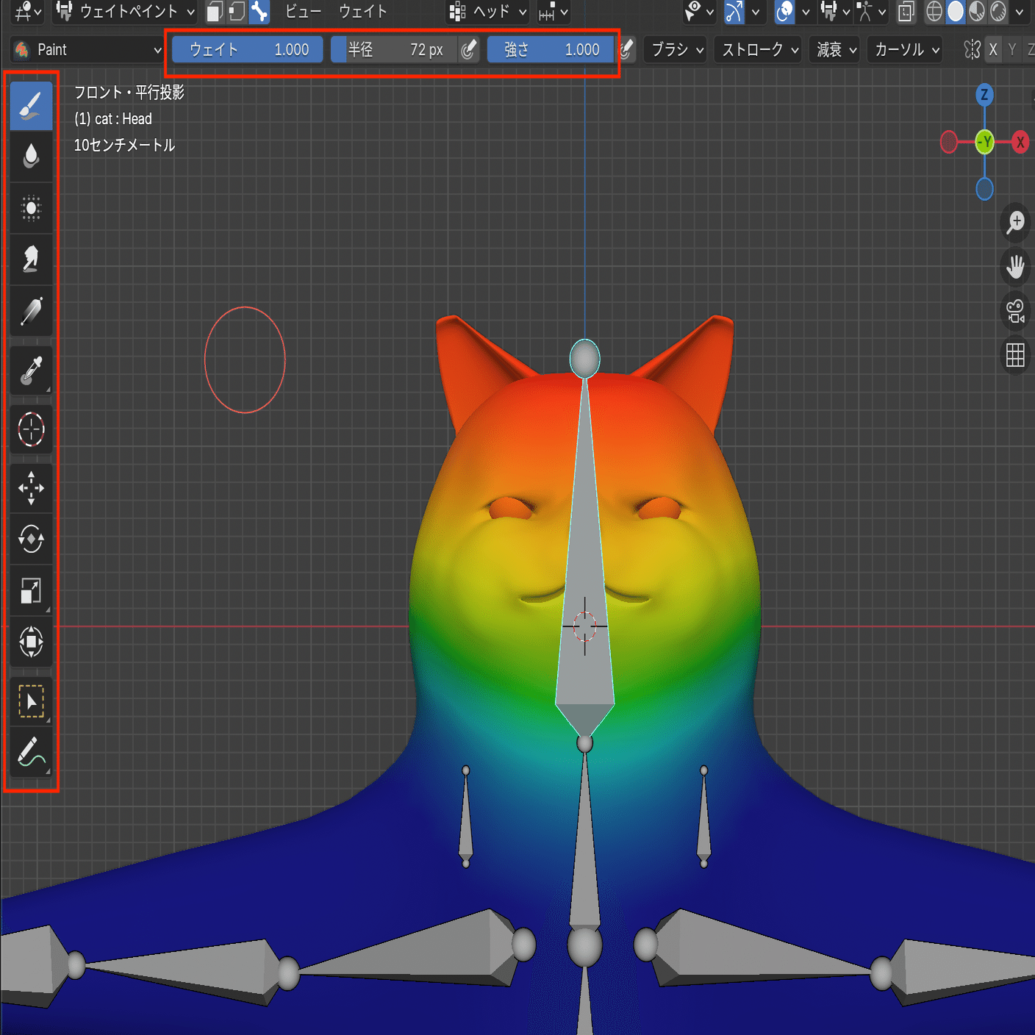Select the Select Box tool
This screenshot has height=1035, width=1035.
(x=31, y=702)
